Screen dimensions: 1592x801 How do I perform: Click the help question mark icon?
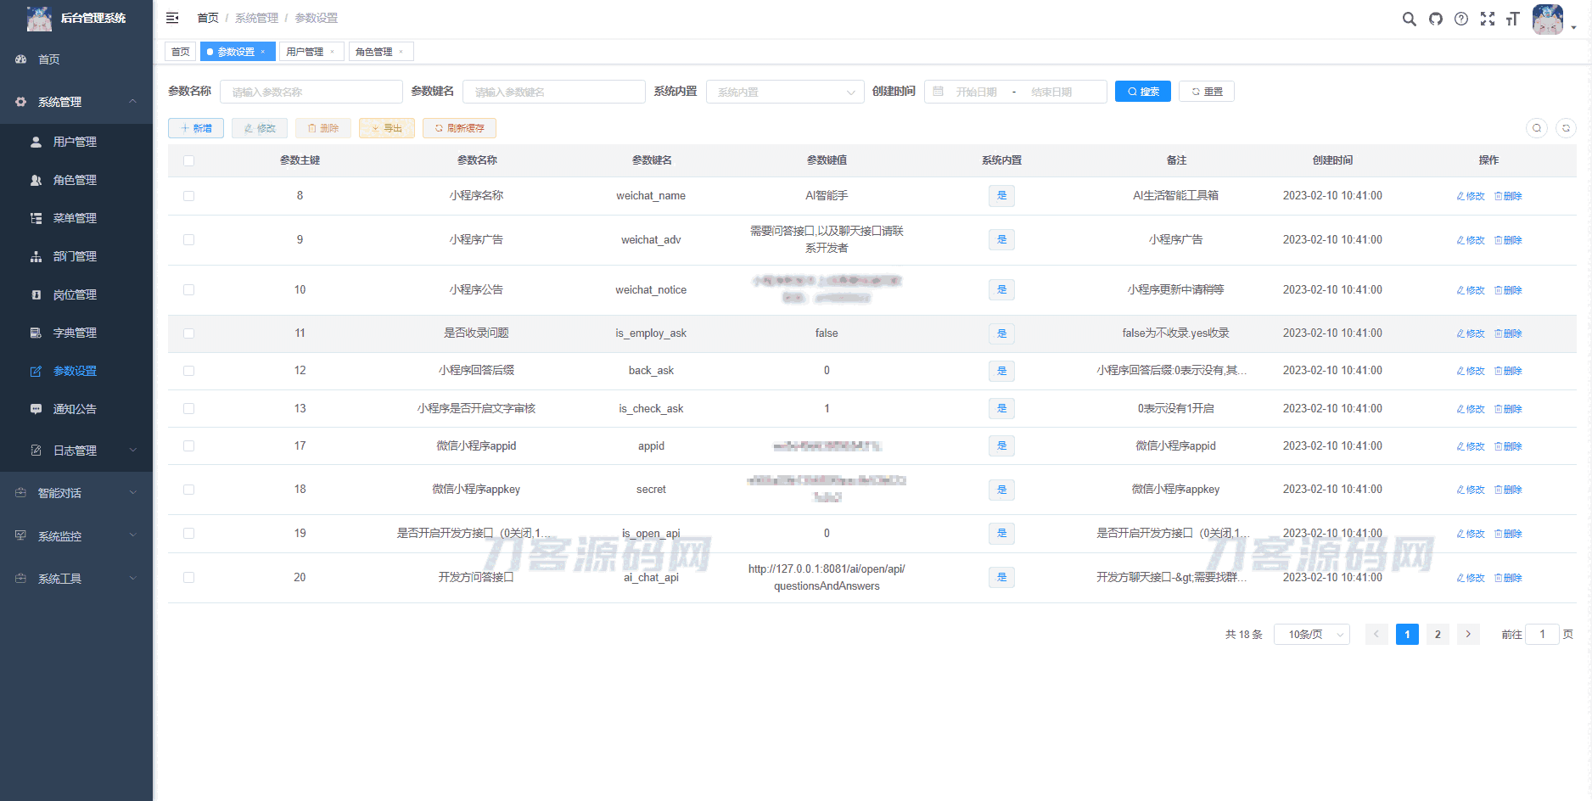click(1460, 19)
